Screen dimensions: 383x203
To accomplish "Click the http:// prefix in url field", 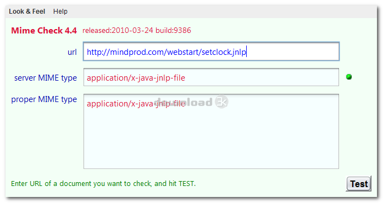I will [97, 52].
